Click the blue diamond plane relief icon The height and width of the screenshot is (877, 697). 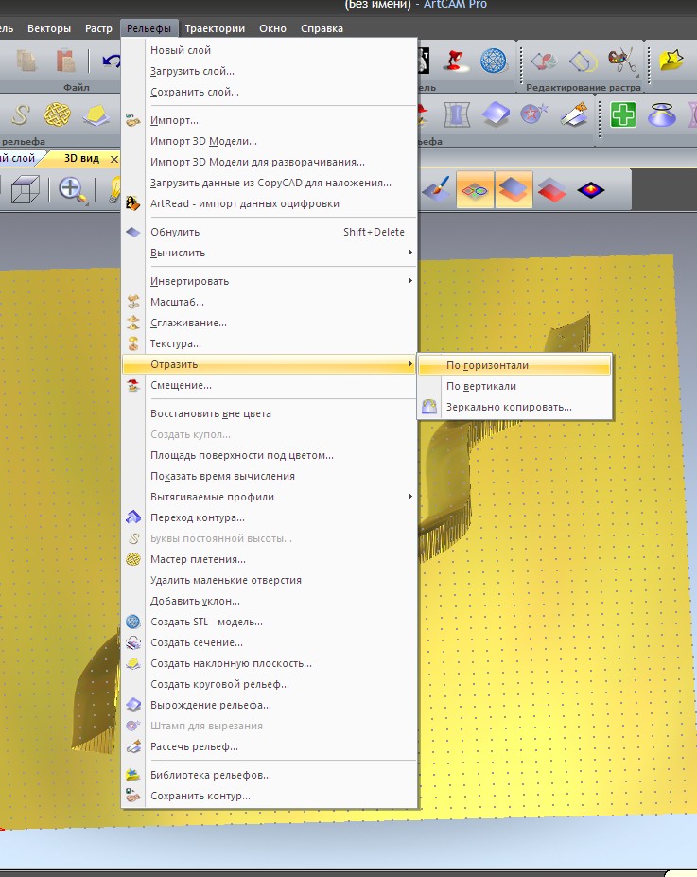[496, 114]
